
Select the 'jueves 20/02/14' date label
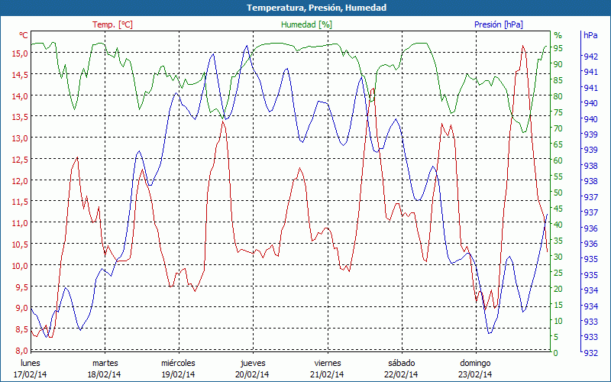coord(253,368)
